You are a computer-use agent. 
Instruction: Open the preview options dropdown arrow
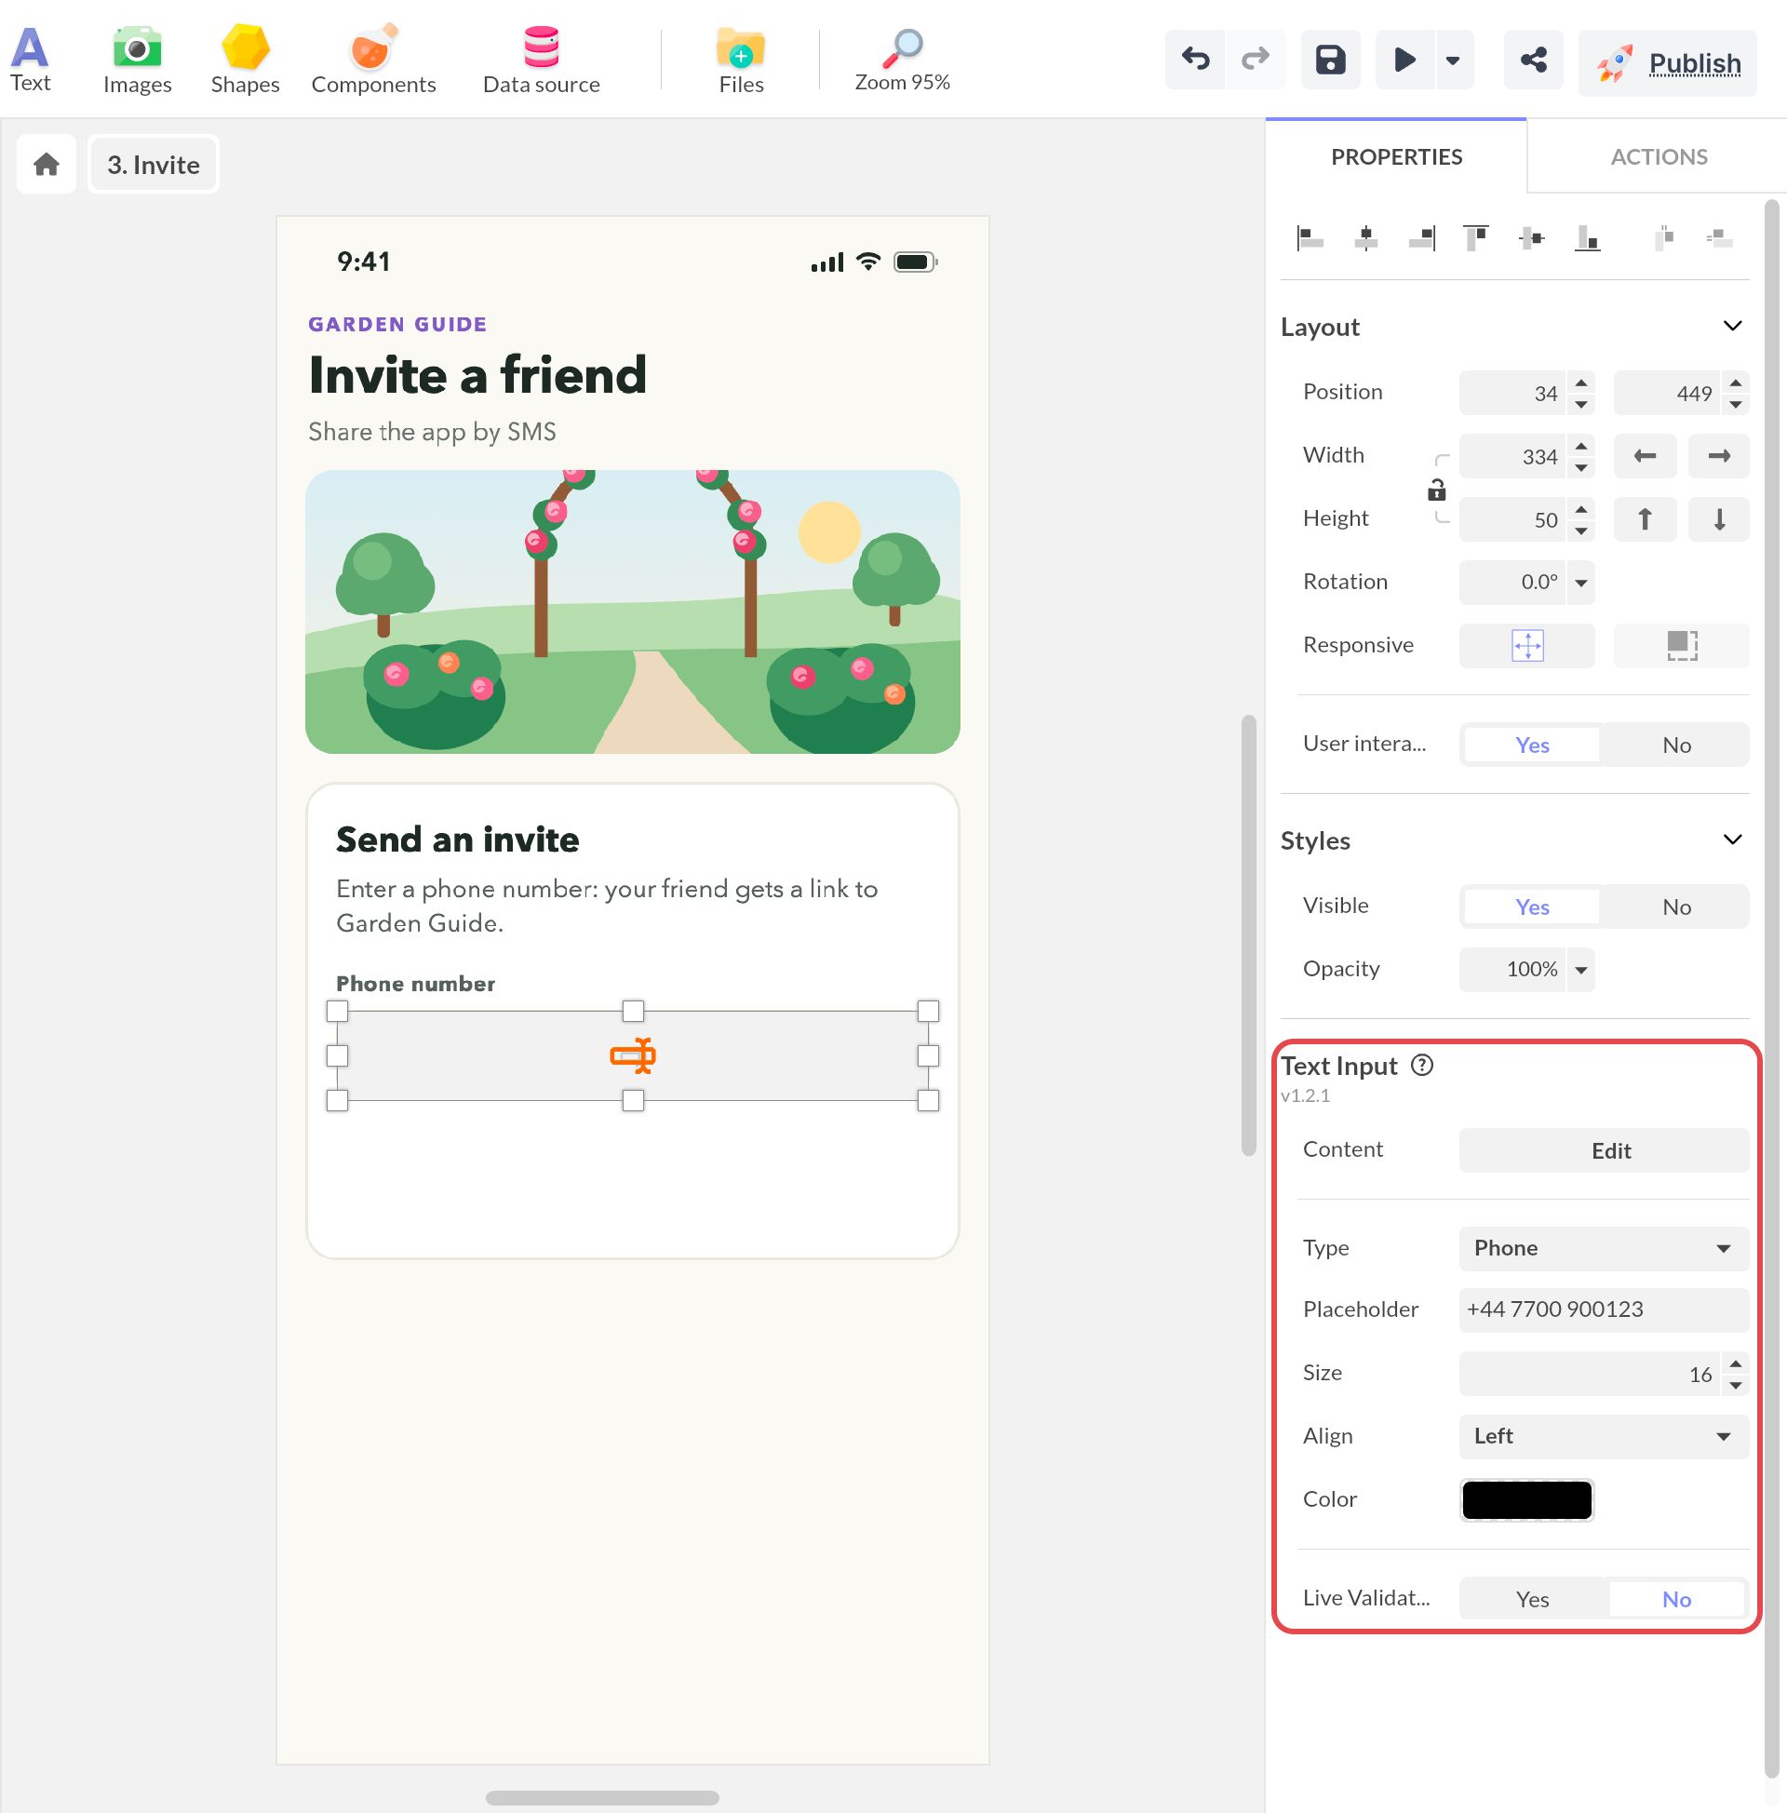(x=1453, y=60)
